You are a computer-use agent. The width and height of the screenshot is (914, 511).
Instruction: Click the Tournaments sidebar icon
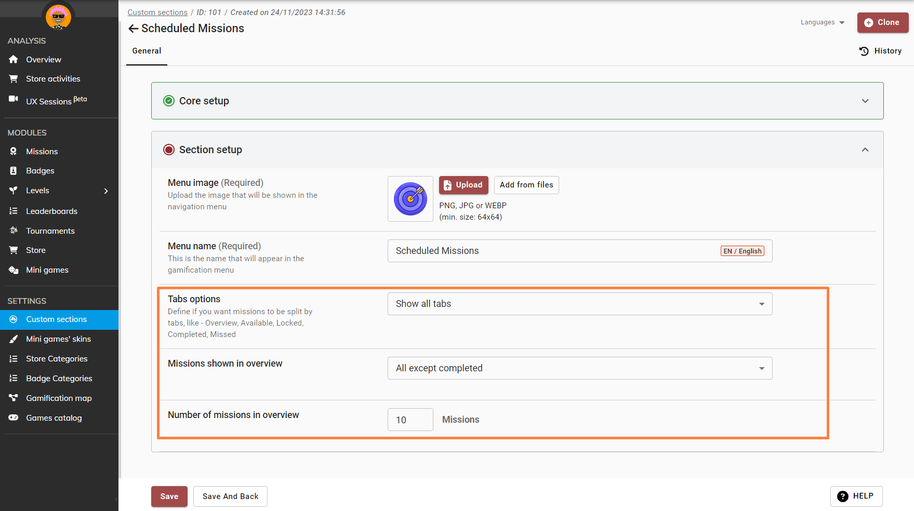[x=14, y=231]
